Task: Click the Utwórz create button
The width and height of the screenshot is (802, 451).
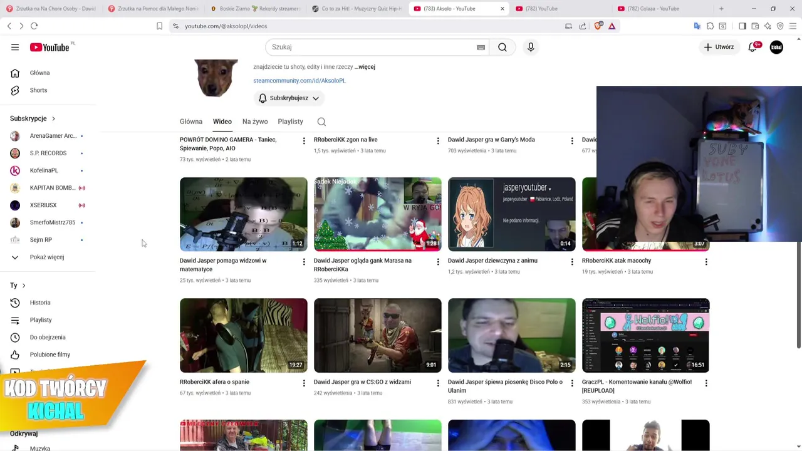Action: [x=719, y=47]
